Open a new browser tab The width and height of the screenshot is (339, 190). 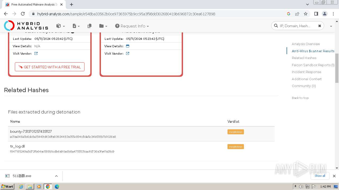[72, 4]
